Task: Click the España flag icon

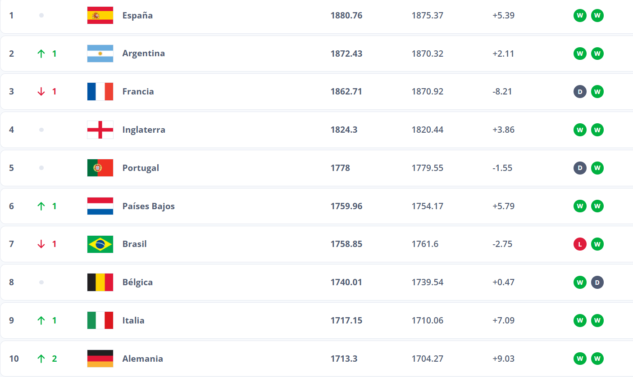Action: click(x=100, y=15)
